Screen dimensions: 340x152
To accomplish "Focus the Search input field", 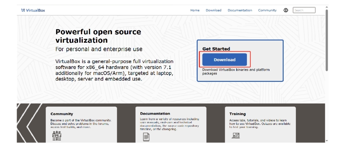I will tap(304, 10).
